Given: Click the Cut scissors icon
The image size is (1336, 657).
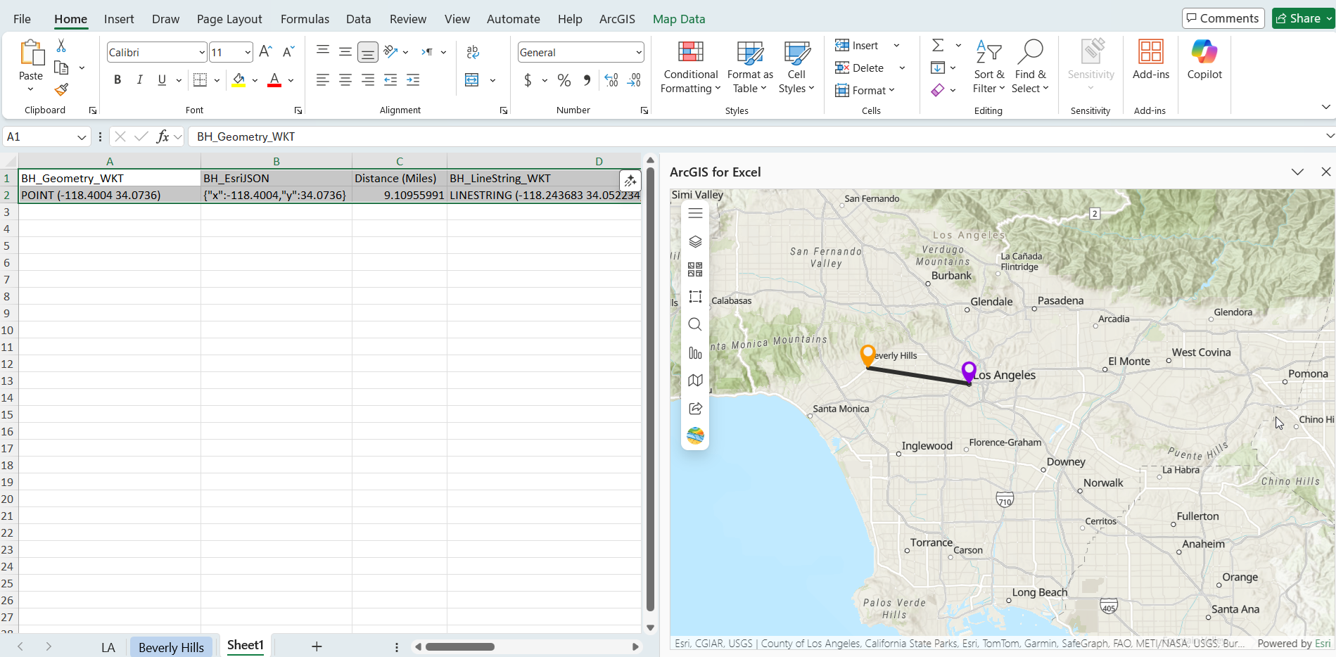Looking at the screenshot, I should 61,46.
